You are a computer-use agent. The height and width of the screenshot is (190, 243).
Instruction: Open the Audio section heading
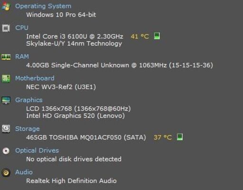point(24,172)
